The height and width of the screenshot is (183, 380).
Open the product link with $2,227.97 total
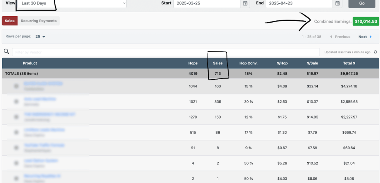(49, 114)
